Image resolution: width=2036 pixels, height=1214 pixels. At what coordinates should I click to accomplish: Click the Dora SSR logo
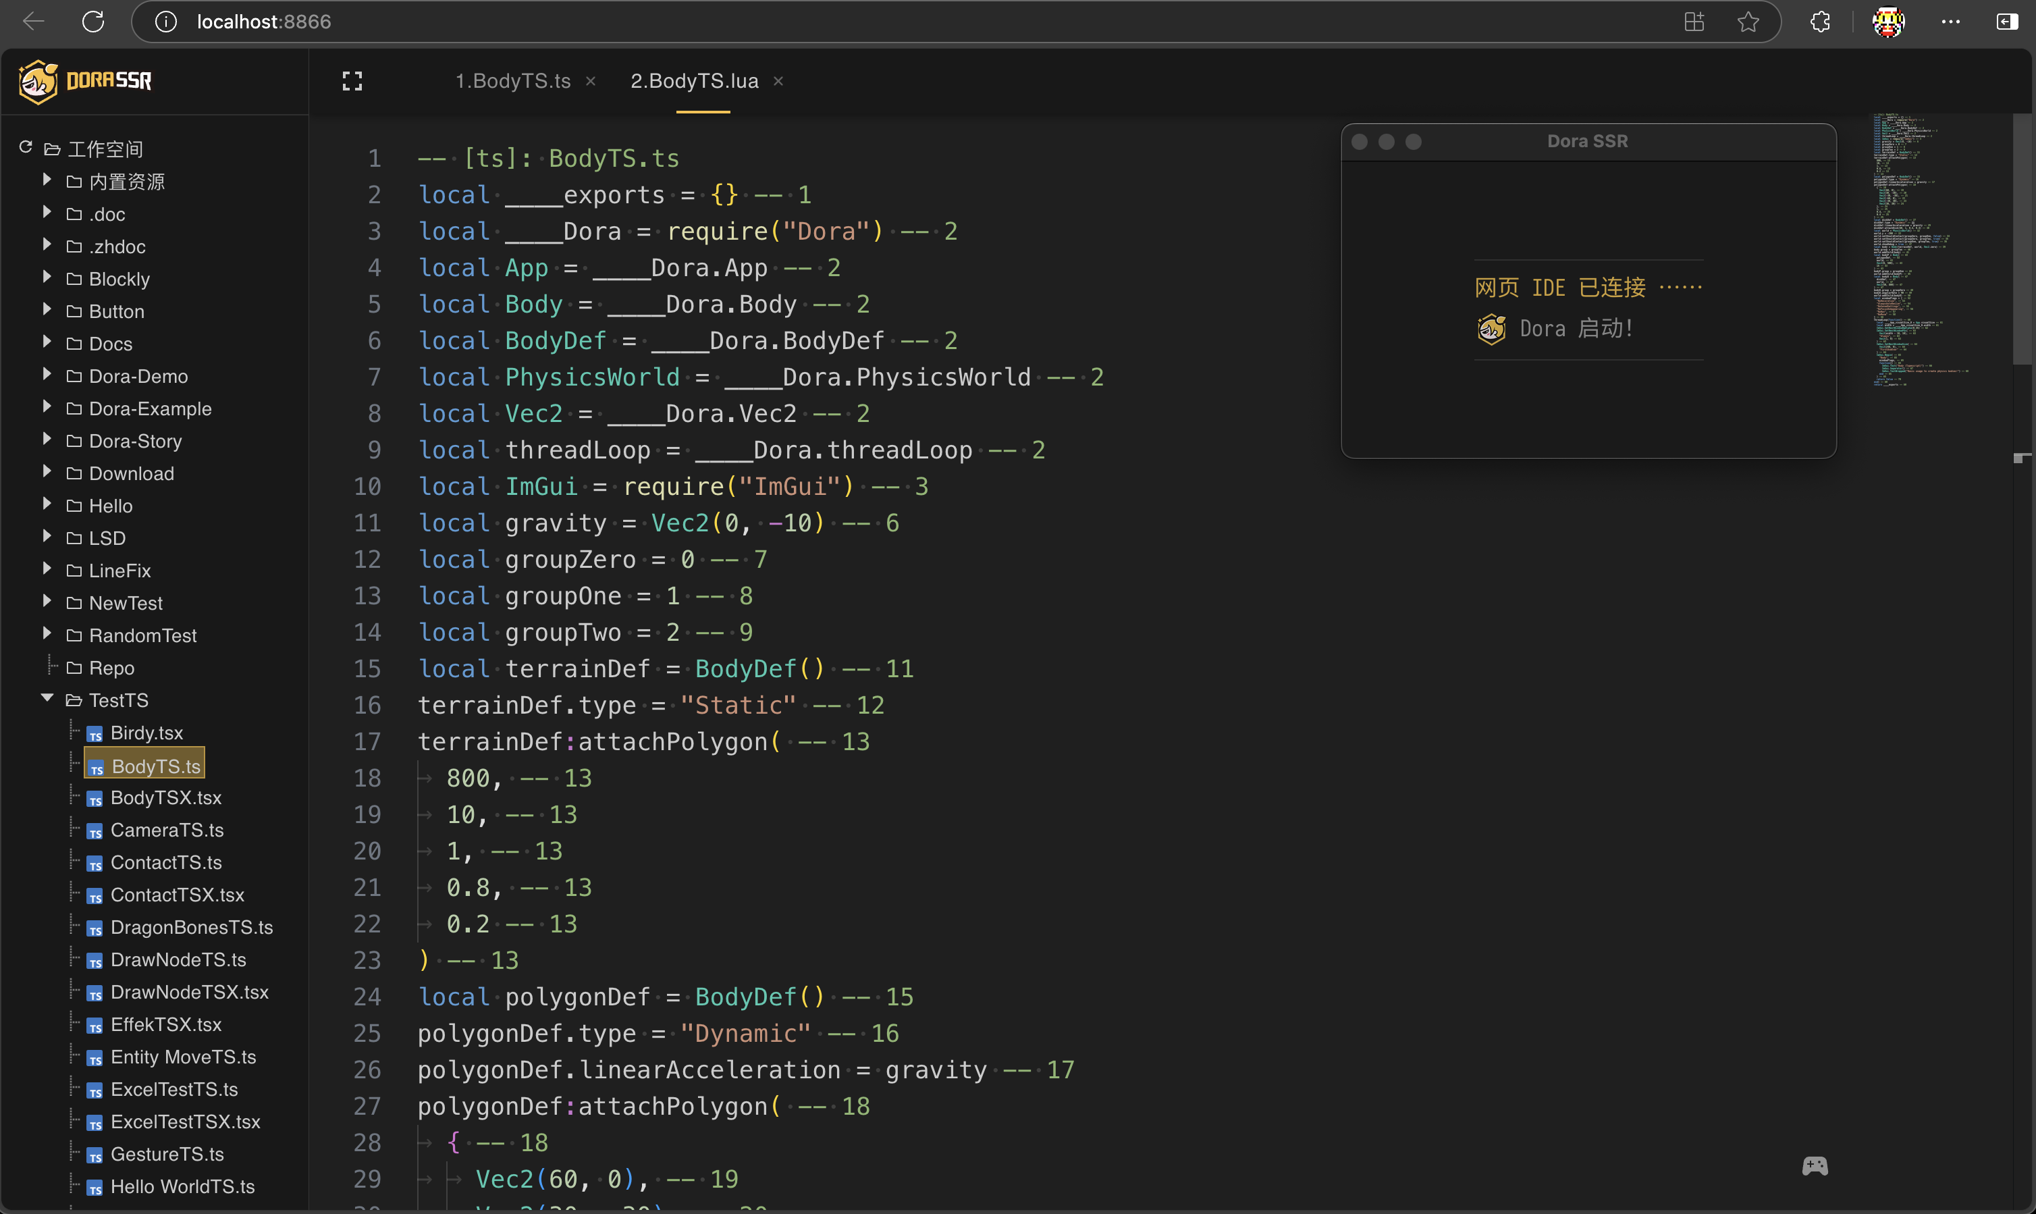click(86, 81)
